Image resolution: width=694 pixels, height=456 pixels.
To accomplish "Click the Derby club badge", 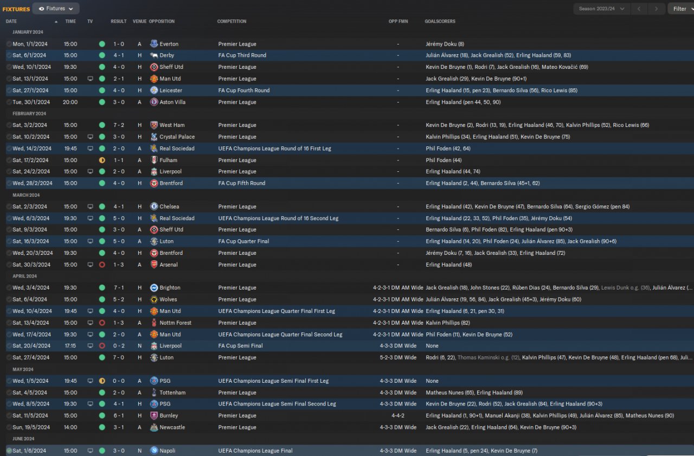I will tap(154, 55).
